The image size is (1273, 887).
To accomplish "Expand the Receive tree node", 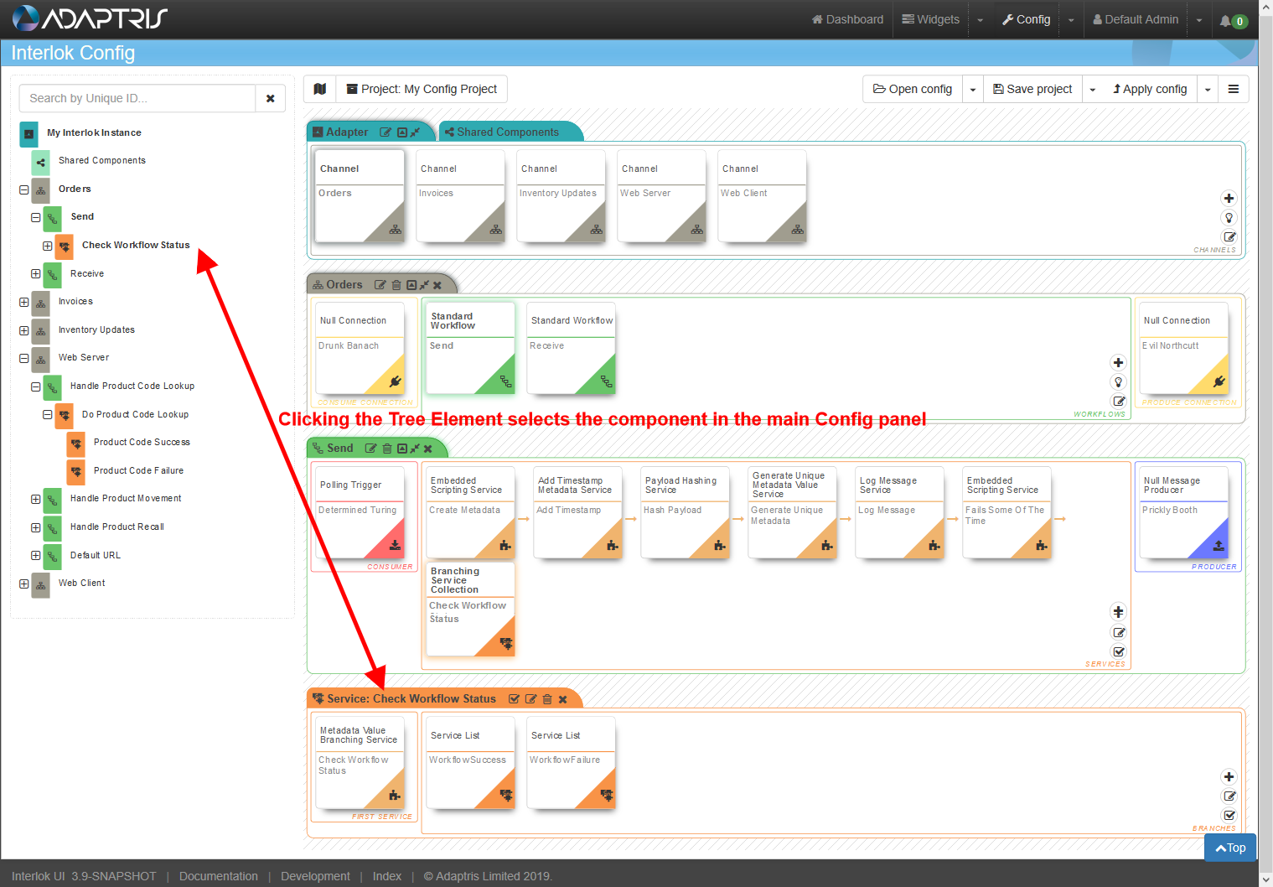I will coord(36,274).
